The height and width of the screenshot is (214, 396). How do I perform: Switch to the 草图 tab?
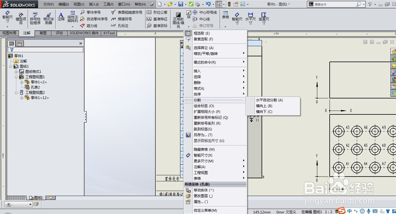(x=43, y=33)
